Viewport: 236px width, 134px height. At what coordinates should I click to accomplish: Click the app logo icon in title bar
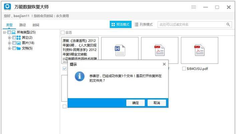(8, 7)
